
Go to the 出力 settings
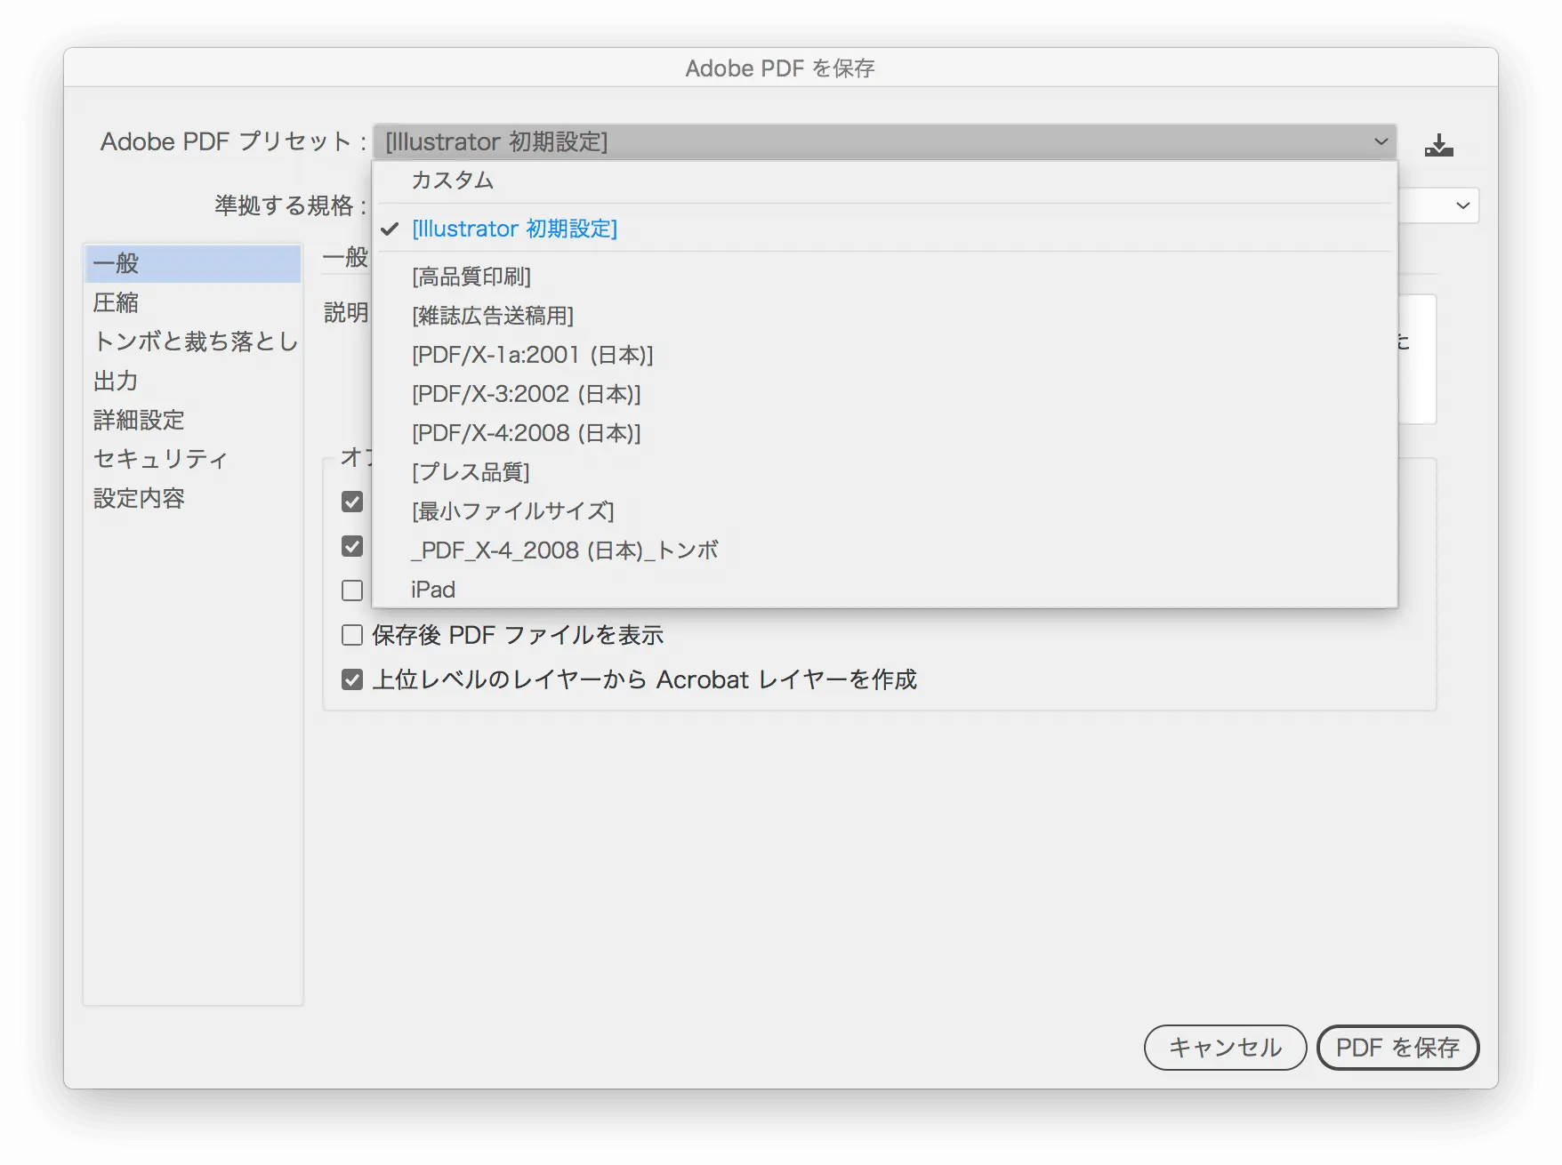tap(193, 381)
